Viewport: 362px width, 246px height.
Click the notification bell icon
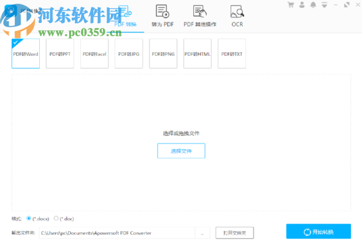tap(313, 4)
